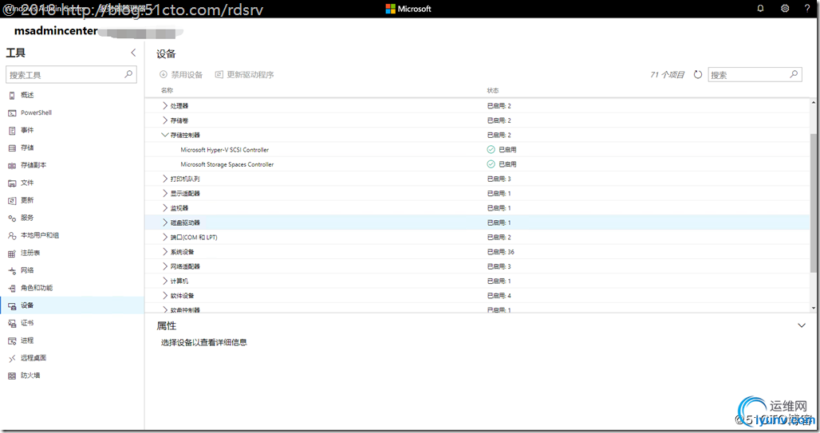The width and height of the screenshot is (820, 433).
Task: Expand the 处理器 device group
Action: pos(165,105)
